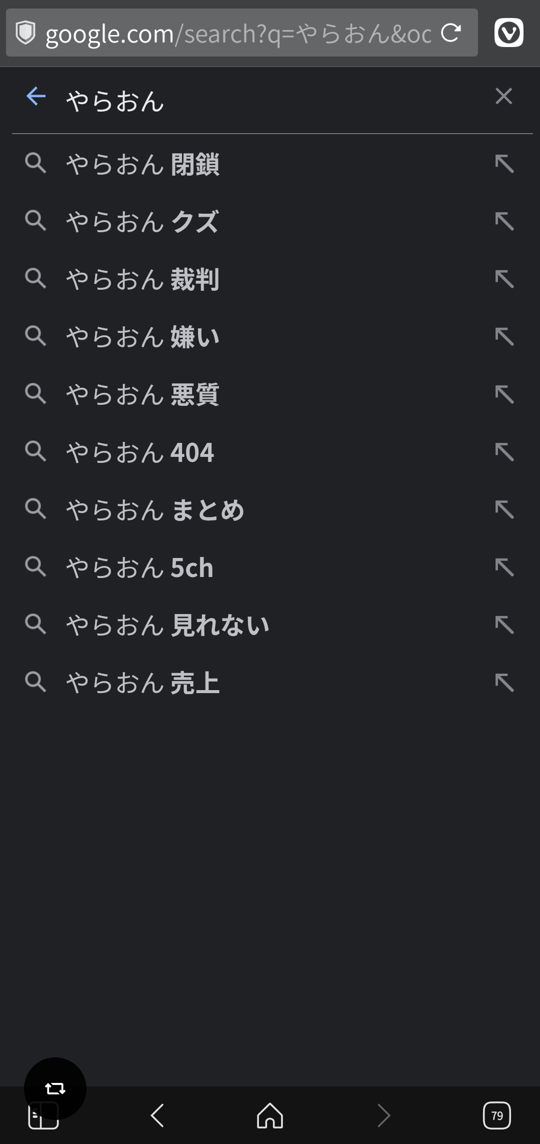
Task: Choose the やらおん 5ch suggestion
Action: click(140, 567)
